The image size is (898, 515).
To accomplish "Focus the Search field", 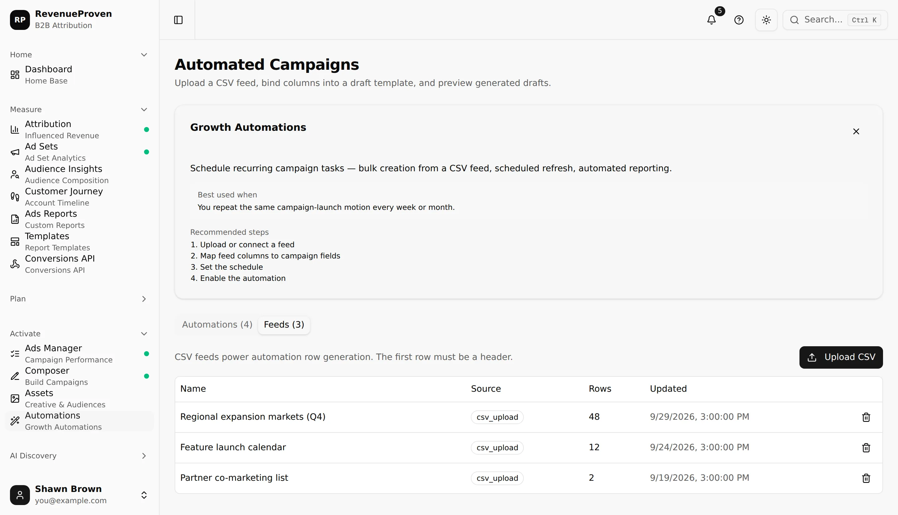I will 835,20.
